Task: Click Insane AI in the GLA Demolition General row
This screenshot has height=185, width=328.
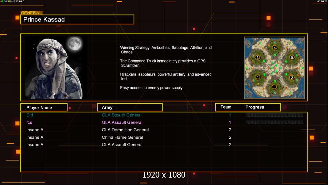Action: point(35,130)
